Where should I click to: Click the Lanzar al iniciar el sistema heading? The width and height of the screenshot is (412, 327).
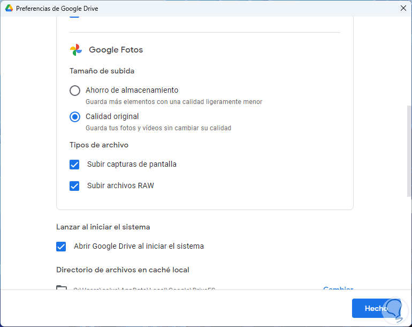pos(103,227)
